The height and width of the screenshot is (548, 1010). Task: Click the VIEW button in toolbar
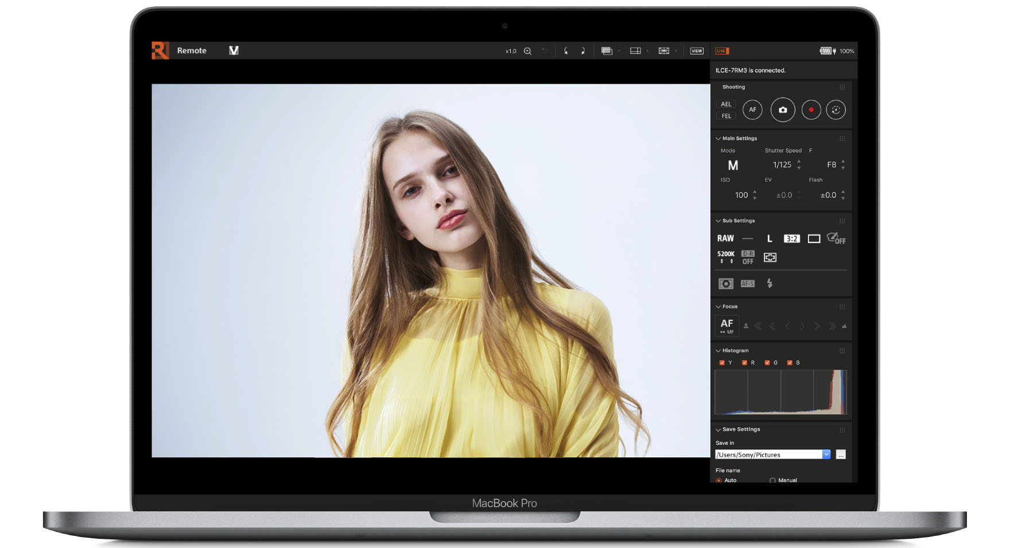[697, 51]
